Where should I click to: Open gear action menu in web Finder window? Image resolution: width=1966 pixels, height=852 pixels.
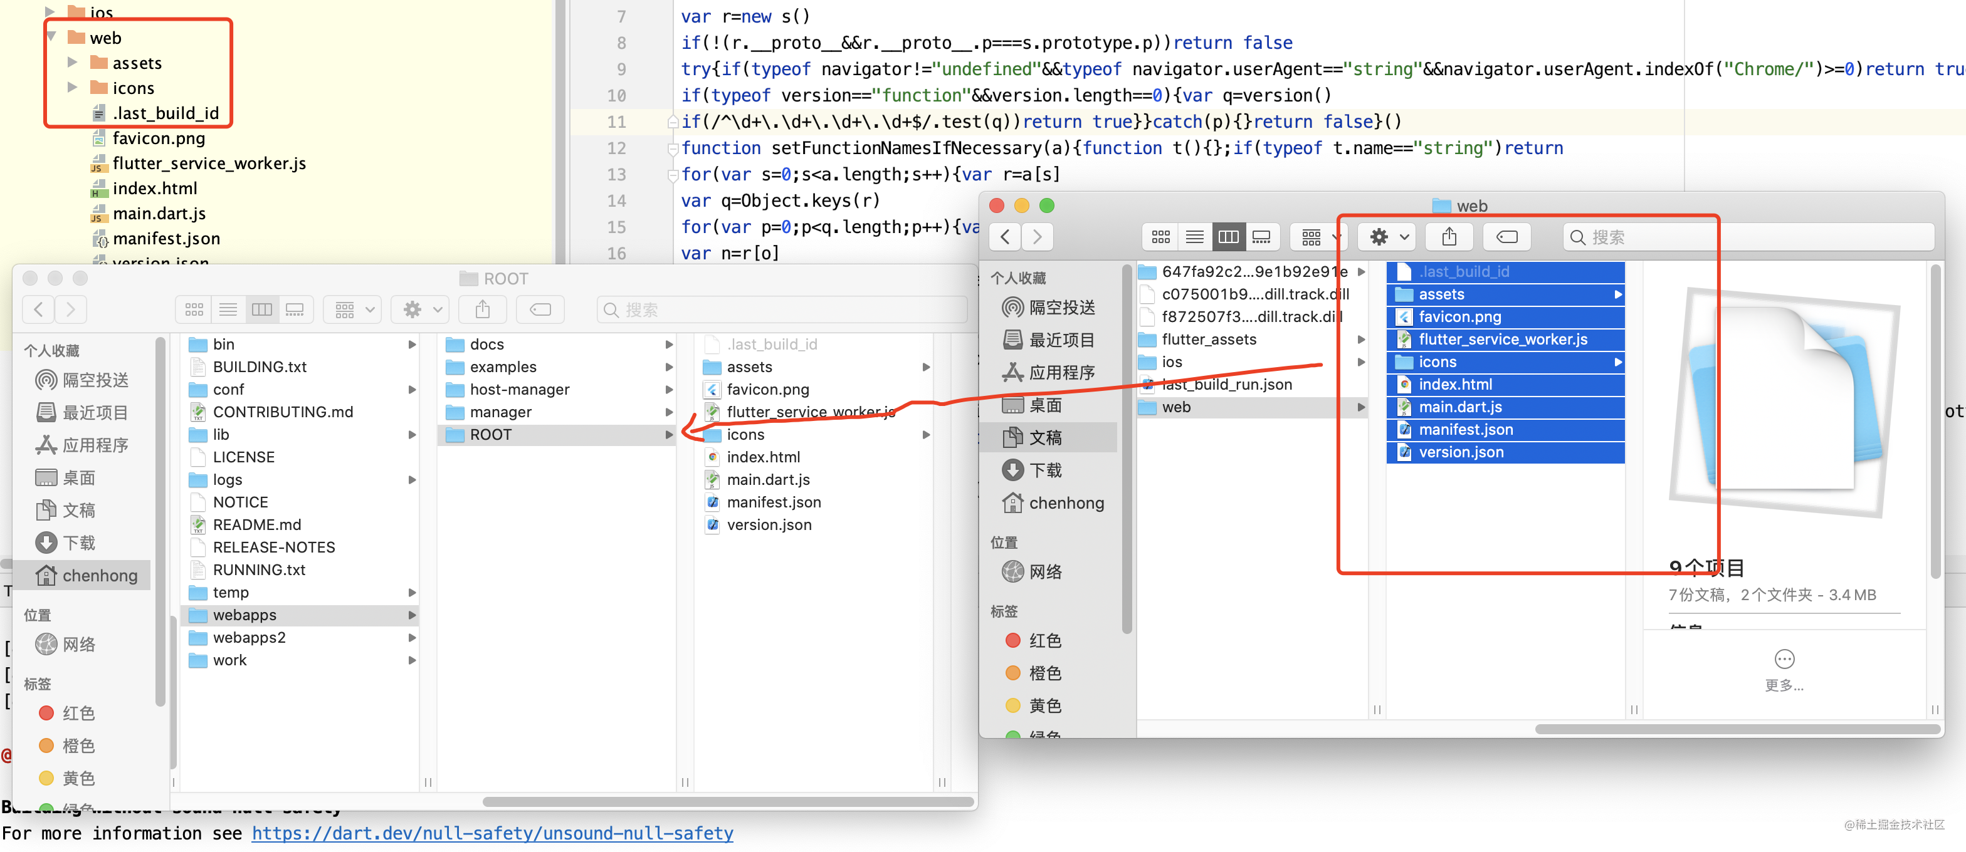coord(1387,237)
